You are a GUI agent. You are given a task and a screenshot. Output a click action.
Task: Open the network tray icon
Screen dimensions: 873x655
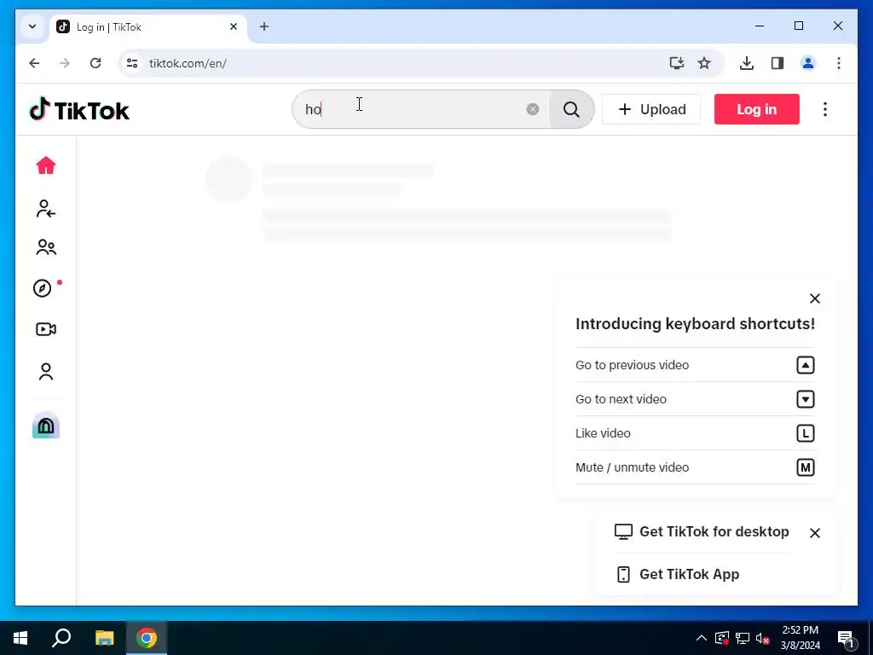tap(743, 638)
